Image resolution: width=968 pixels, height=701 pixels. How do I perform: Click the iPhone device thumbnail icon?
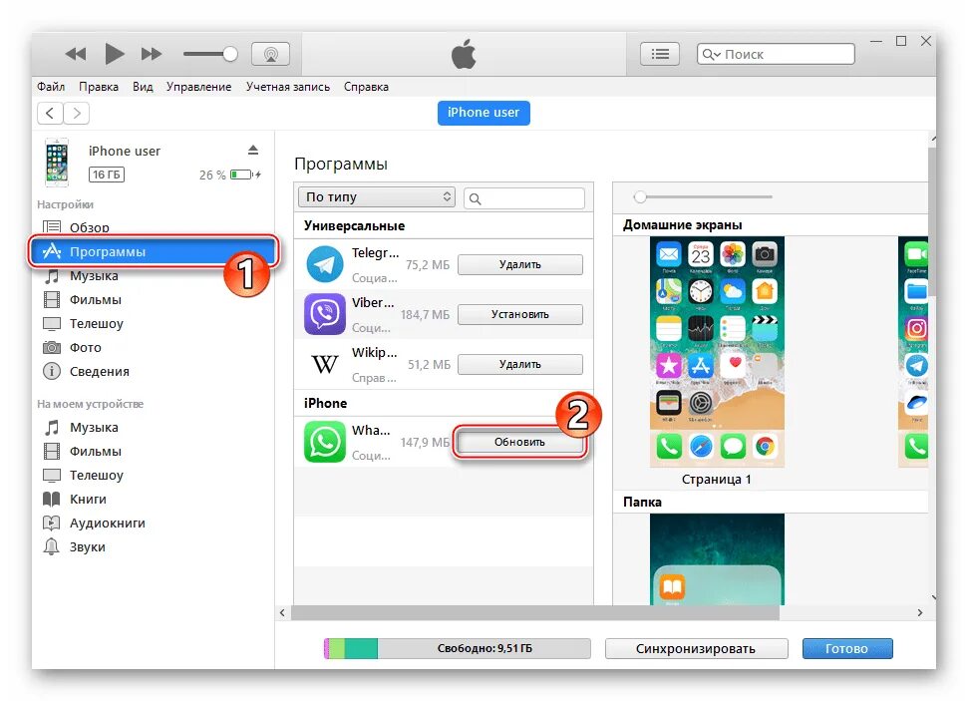click(57, 163)
